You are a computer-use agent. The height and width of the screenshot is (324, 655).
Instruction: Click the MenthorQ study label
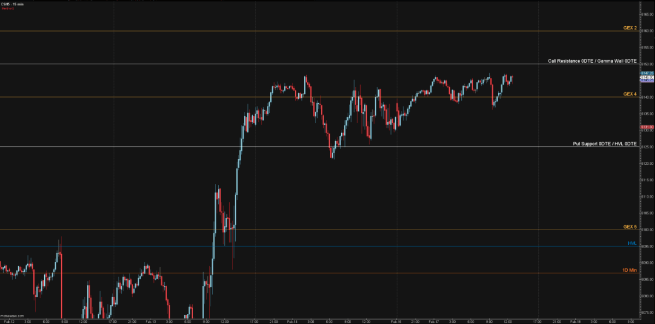8,9
